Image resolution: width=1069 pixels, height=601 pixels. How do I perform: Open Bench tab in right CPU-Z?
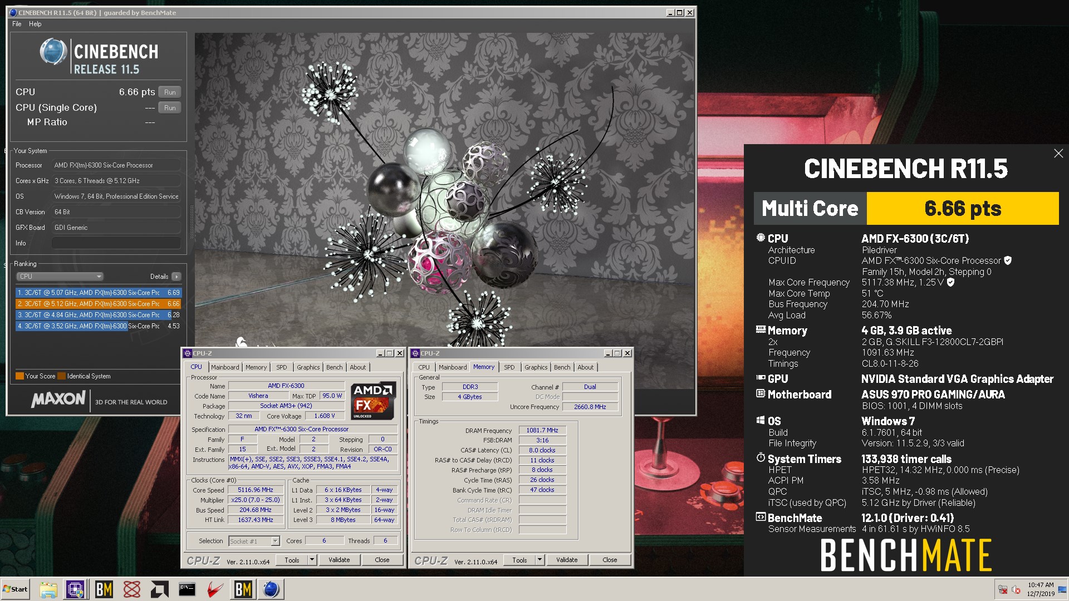(562, 367)
